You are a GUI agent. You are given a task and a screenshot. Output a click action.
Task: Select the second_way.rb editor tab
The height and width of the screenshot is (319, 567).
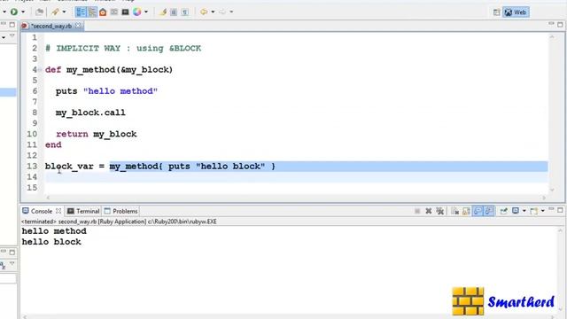(51, 26)
